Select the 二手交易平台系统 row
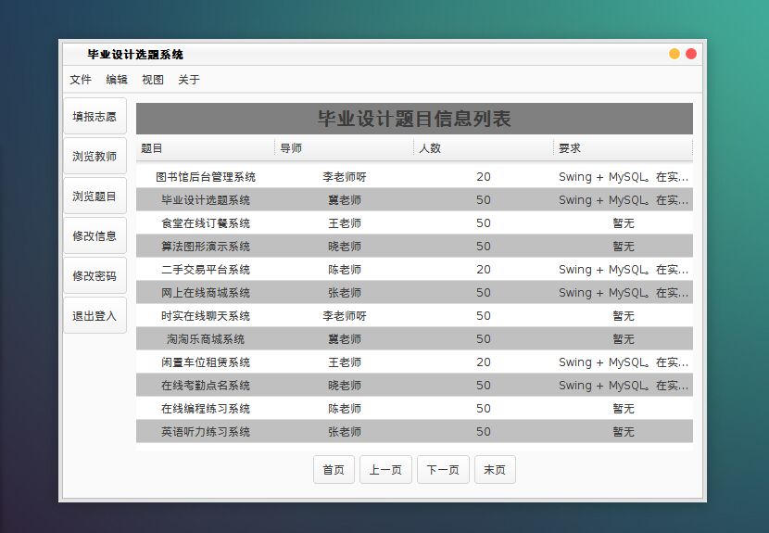The width and height of the screenshot is (769, 533). coord(414,270)
